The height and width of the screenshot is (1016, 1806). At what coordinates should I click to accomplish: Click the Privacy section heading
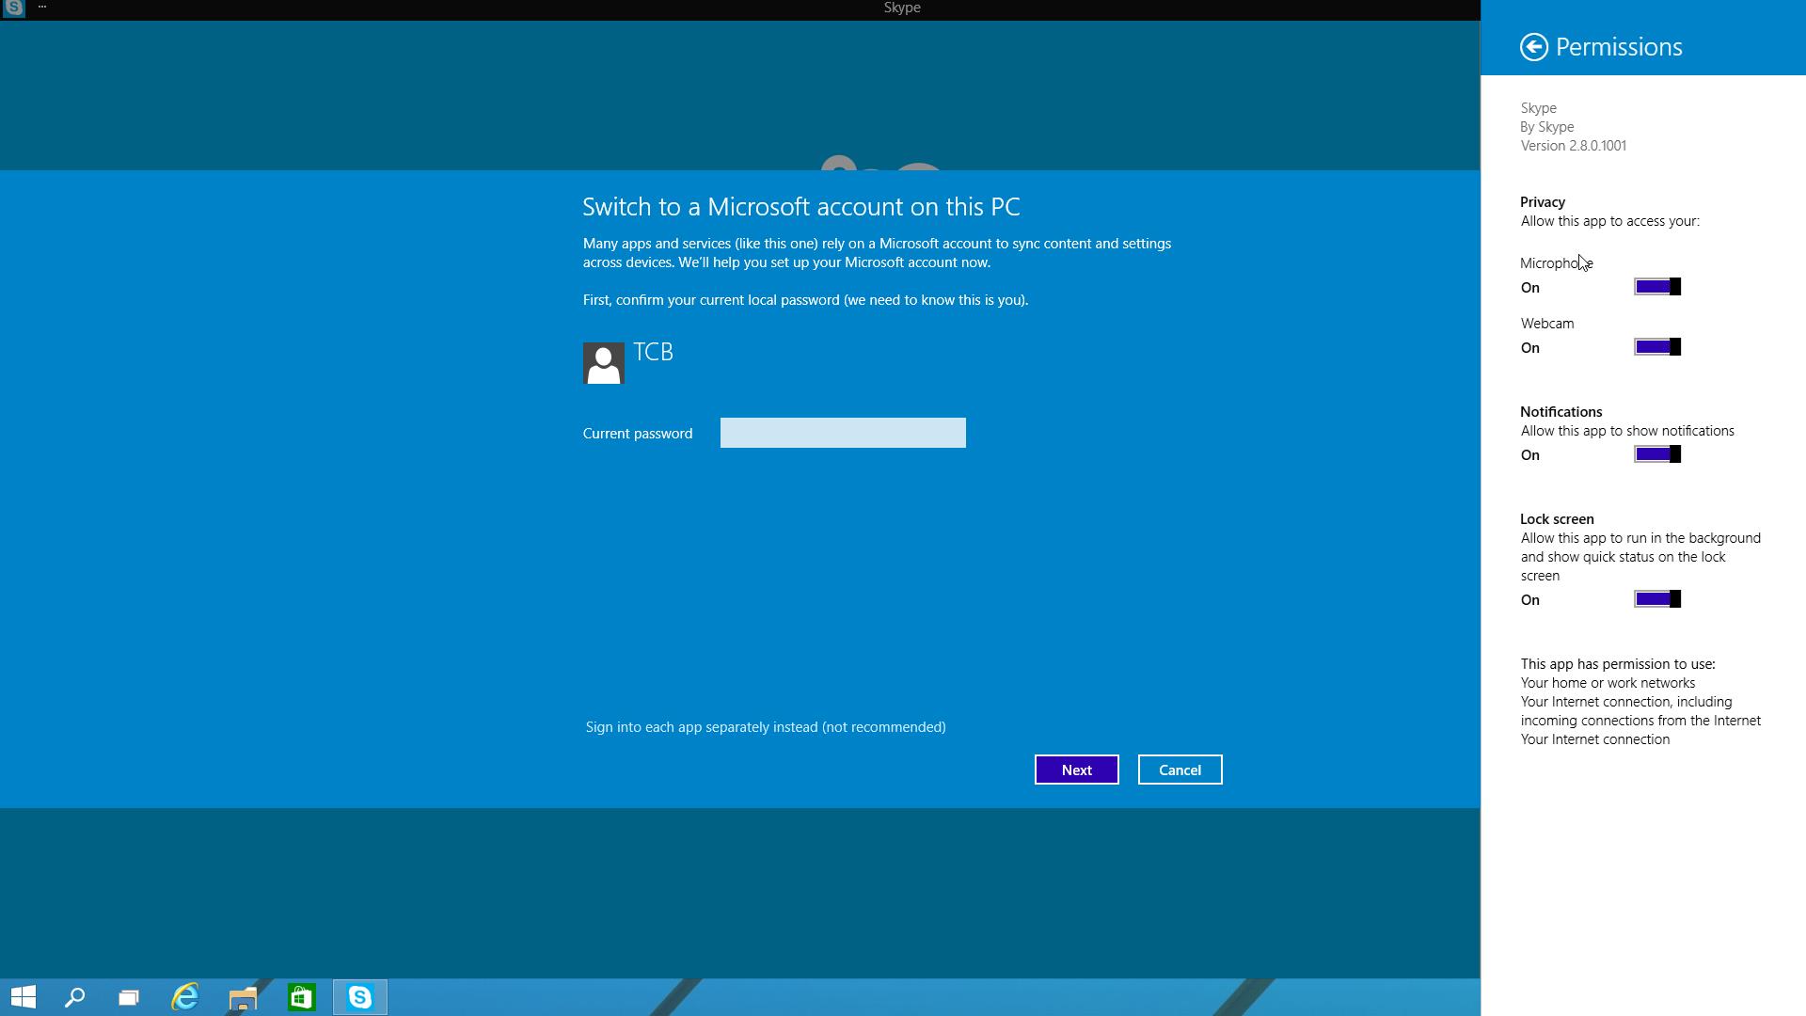[x=1543, y=202]
